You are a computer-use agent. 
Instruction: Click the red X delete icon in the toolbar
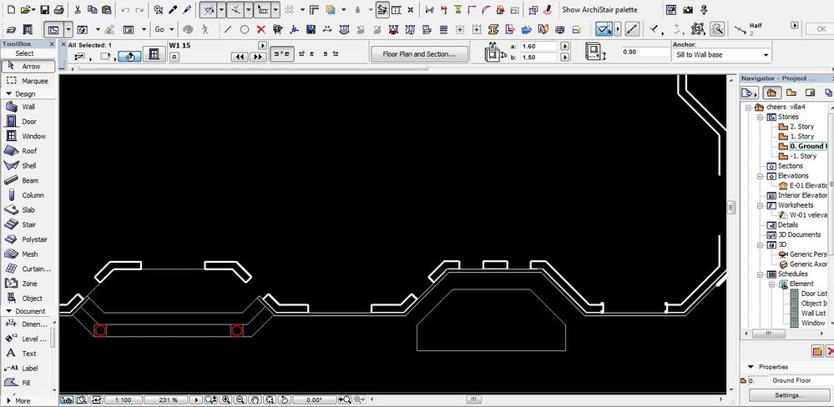point(260,29)
